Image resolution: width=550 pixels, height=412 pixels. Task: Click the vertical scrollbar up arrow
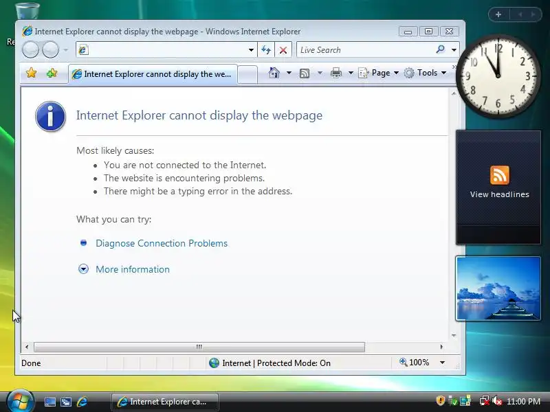click(x=454, y=93)
